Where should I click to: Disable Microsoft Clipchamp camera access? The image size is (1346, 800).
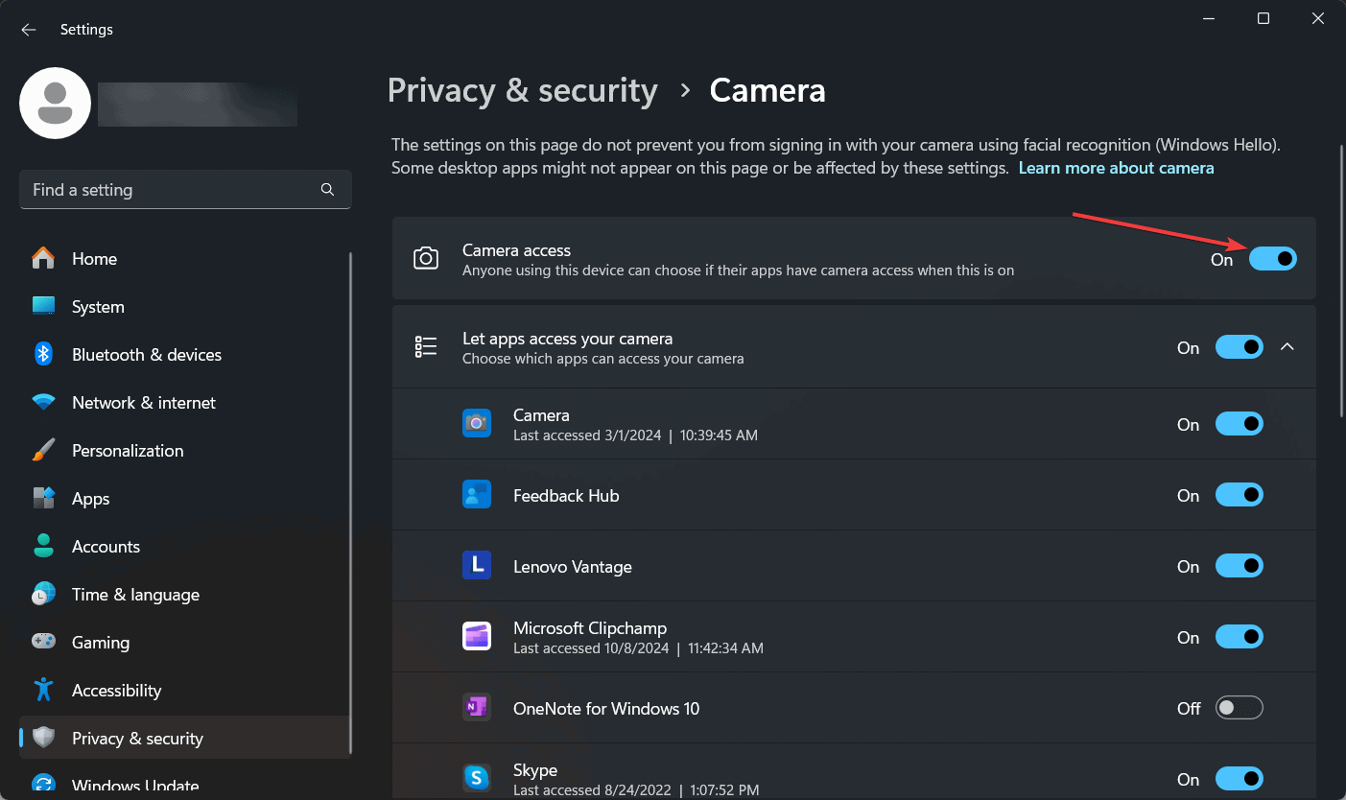(1239, 637)
